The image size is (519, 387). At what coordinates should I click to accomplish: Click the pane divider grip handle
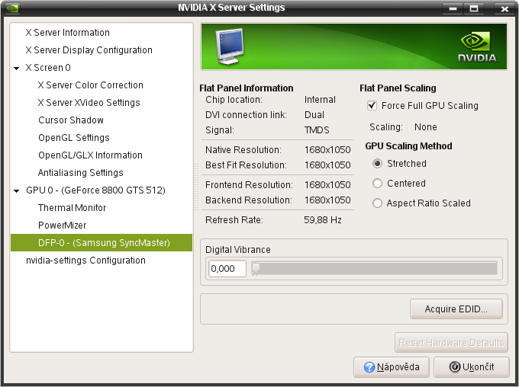[196, 187]
